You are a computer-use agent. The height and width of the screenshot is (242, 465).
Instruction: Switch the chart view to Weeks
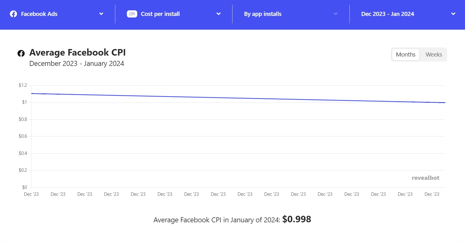tap(433, 54)
